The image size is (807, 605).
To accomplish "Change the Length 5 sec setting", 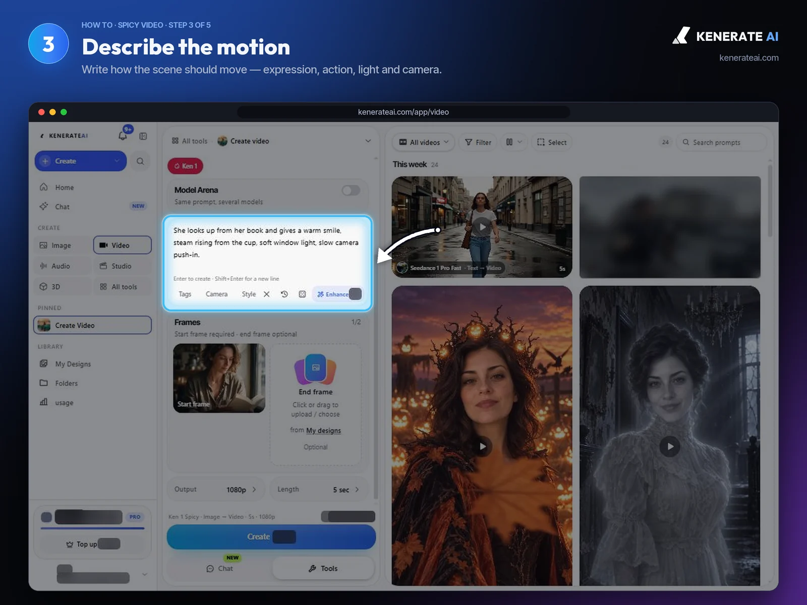I will (x=319, y=490).
